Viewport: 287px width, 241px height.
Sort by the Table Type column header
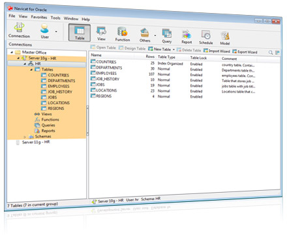pyautogui.click(x=166, y=57)
